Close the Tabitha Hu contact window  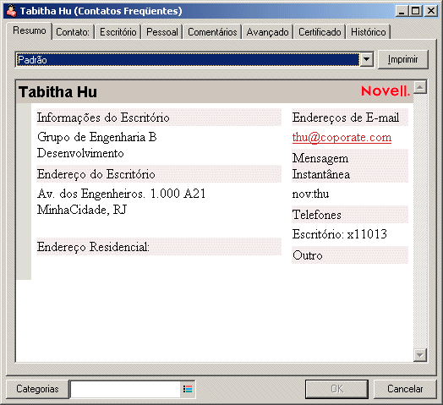431,11
